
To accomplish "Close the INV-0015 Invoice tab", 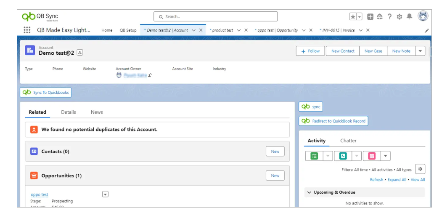I will coord(368,30).
